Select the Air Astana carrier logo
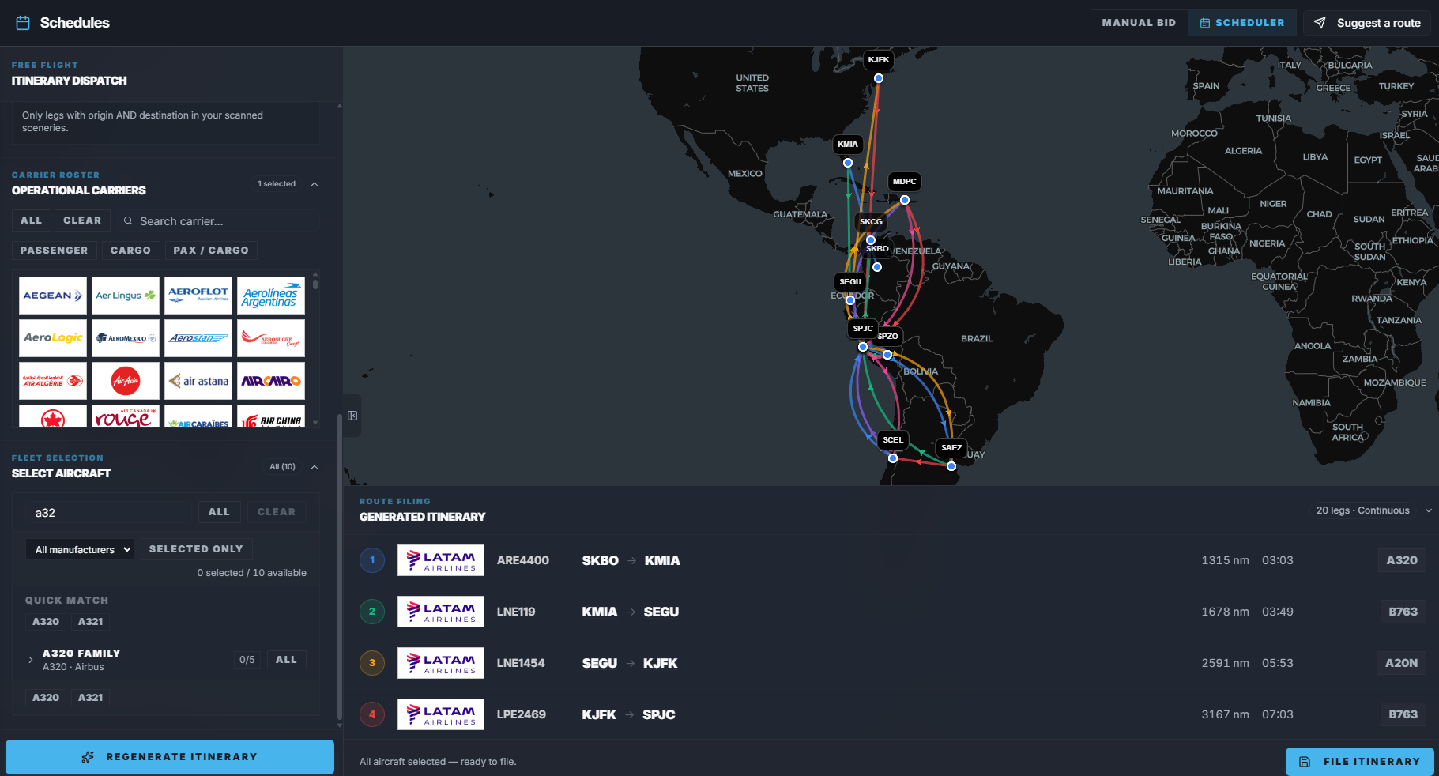Screen dimensions: 1439x776 (x=198, y=381)
